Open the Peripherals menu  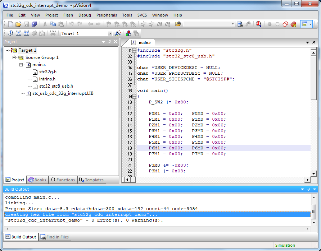point(107,15)
